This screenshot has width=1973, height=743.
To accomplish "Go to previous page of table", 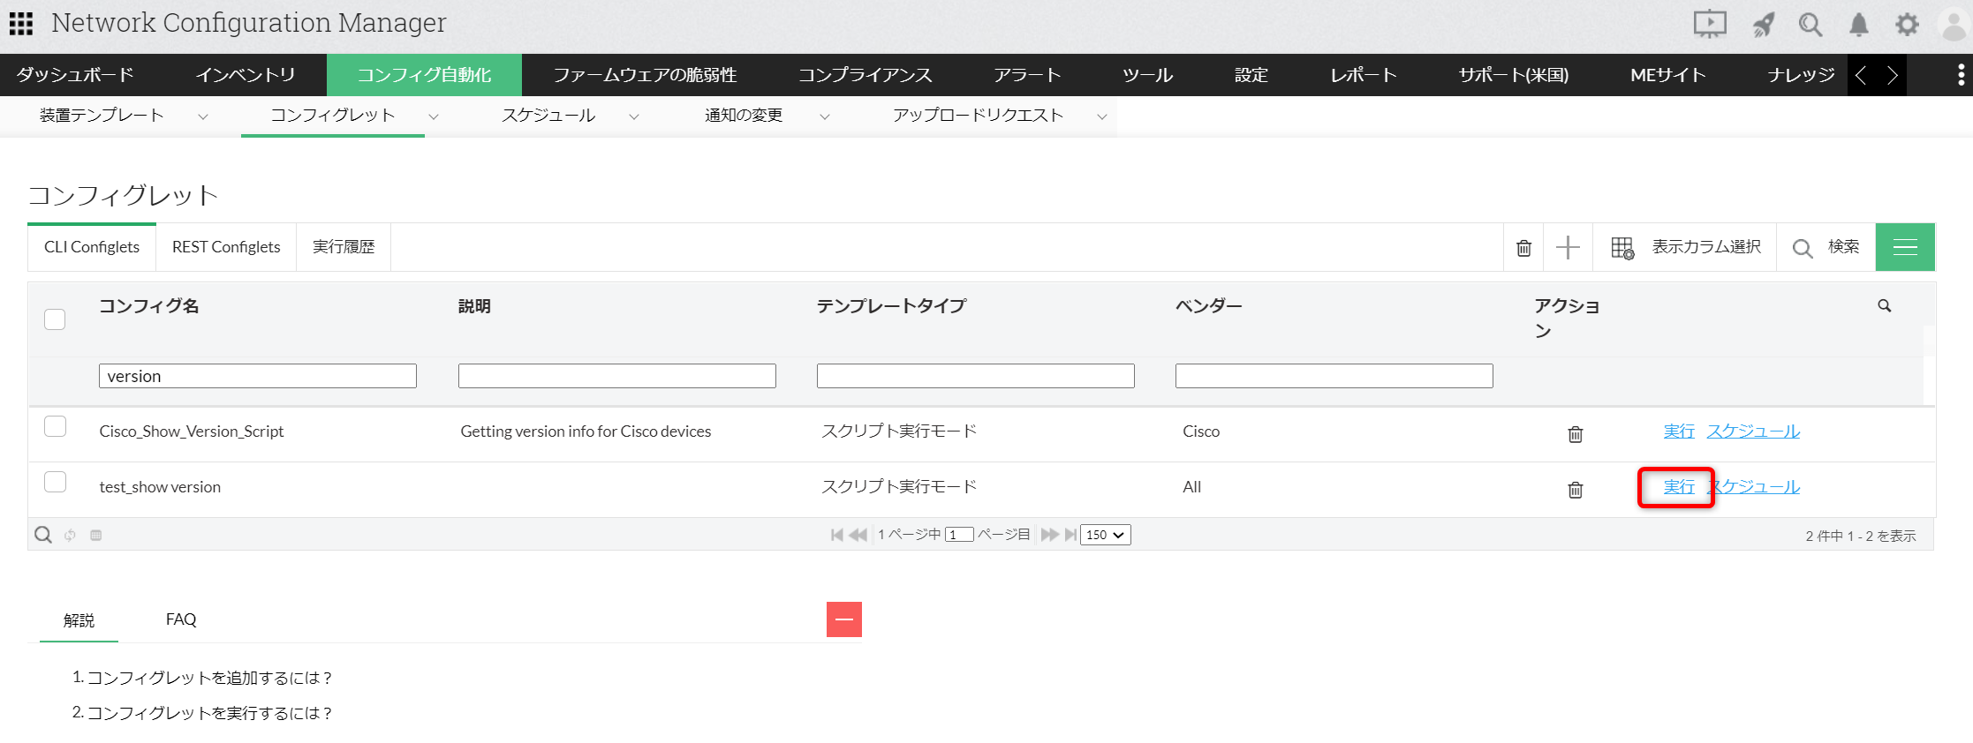I will tap(858, 535).
